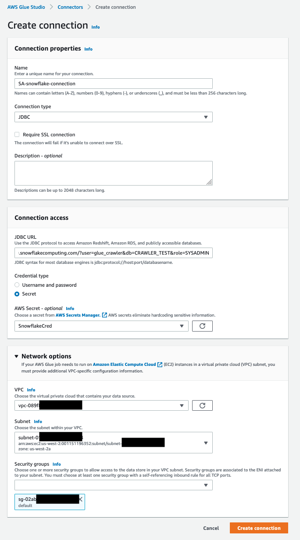Cancel the connection creation
This screenshot has height=540, width=300.
coord(211,528)
